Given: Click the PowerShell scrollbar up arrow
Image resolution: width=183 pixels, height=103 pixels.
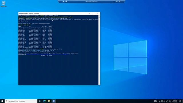Looking at the screenshot, I should 99,16.
